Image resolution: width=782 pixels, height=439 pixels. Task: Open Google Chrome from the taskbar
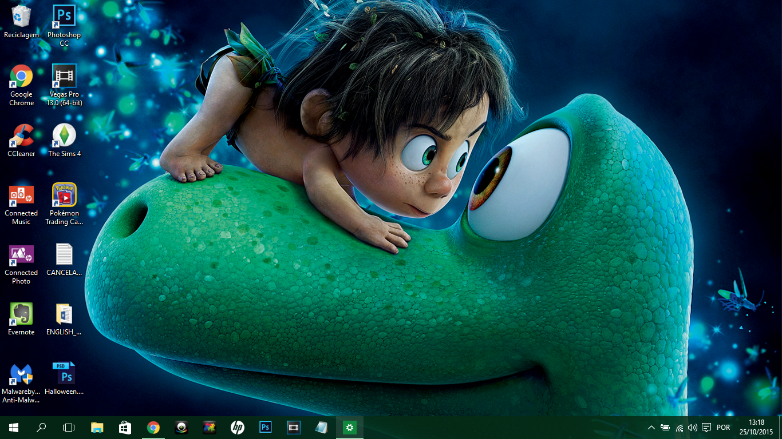click(x=153, y=428)
